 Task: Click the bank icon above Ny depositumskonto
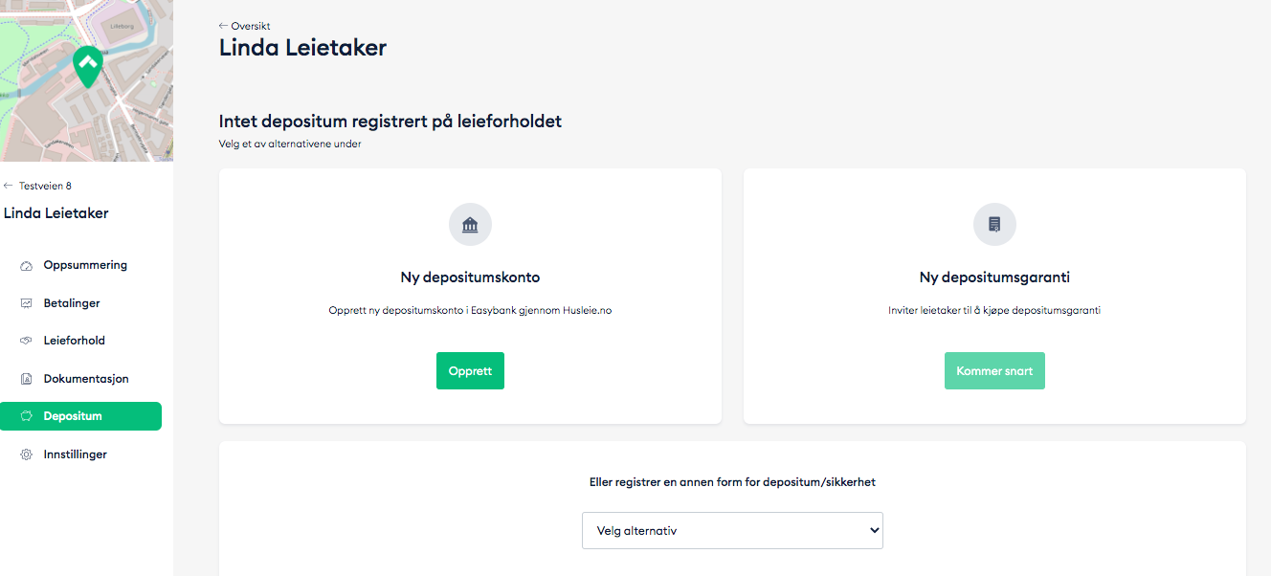tap(470, 225)
